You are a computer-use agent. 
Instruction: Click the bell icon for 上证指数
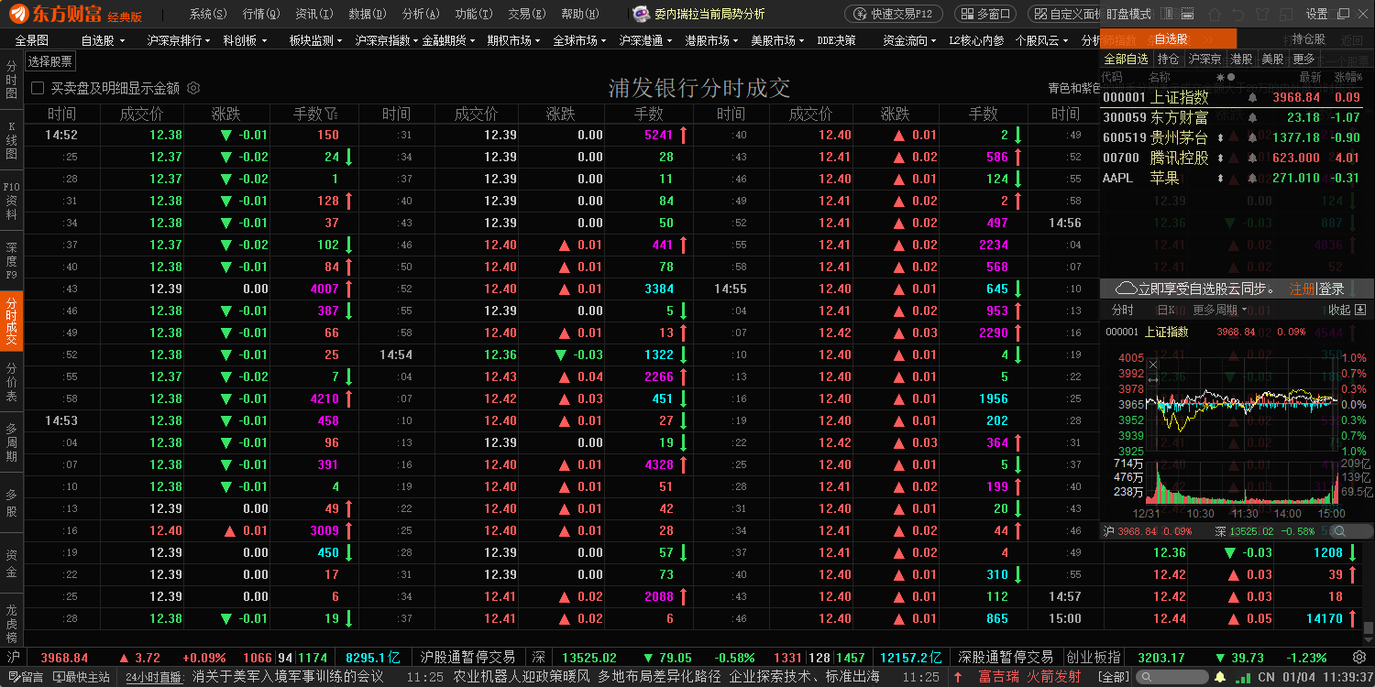1252,97
